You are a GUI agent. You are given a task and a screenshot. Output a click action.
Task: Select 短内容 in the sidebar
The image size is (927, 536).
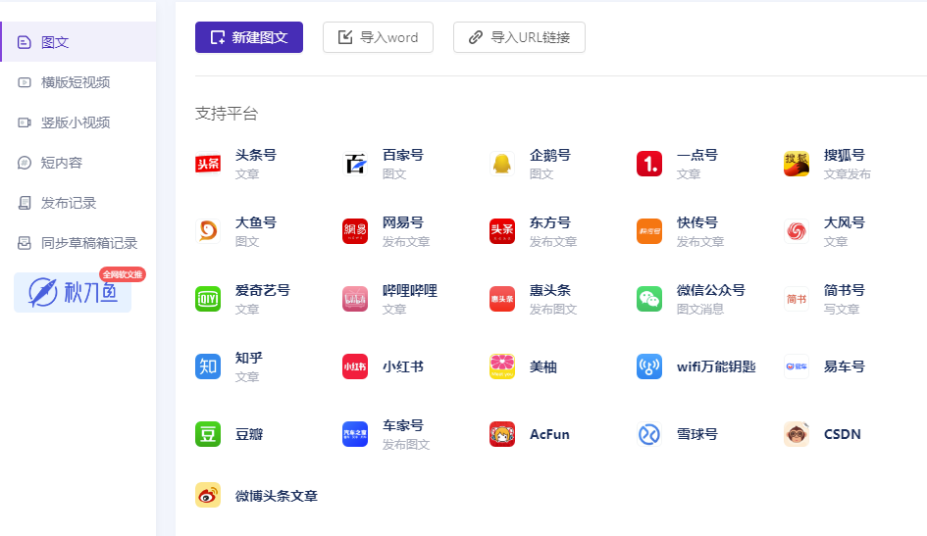tap(78, 163)
